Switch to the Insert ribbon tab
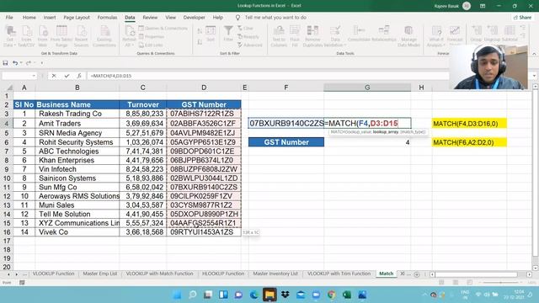This screenshot has height=303, width=539. click(x=50, y=17)
